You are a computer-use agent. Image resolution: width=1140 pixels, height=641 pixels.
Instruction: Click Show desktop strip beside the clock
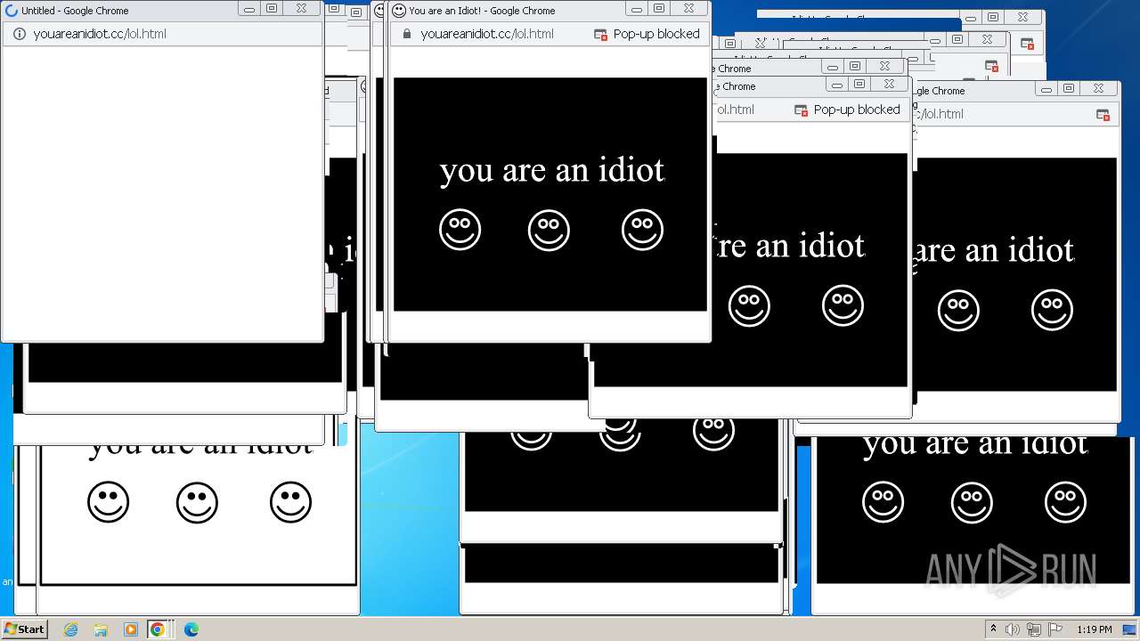pyautogui.click(x=1131, y=629)
